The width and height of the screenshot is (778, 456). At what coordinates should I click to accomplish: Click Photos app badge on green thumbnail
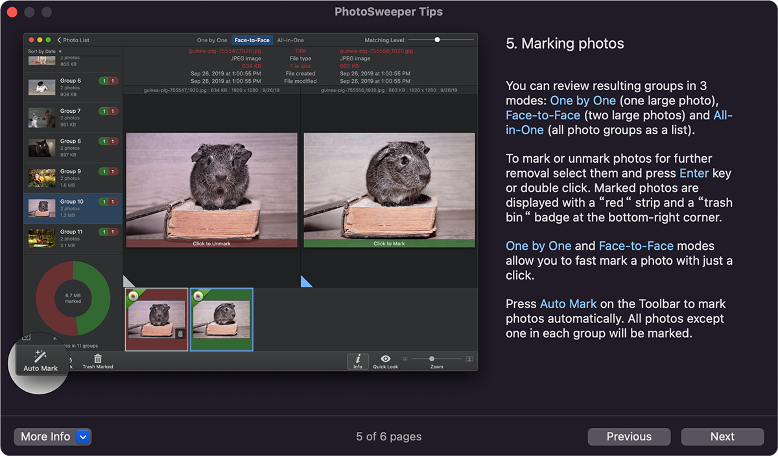click(x=198, y=296)
